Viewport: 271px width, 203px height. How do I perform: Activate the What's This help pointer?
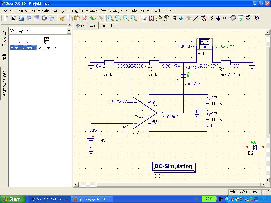[257, 18]
